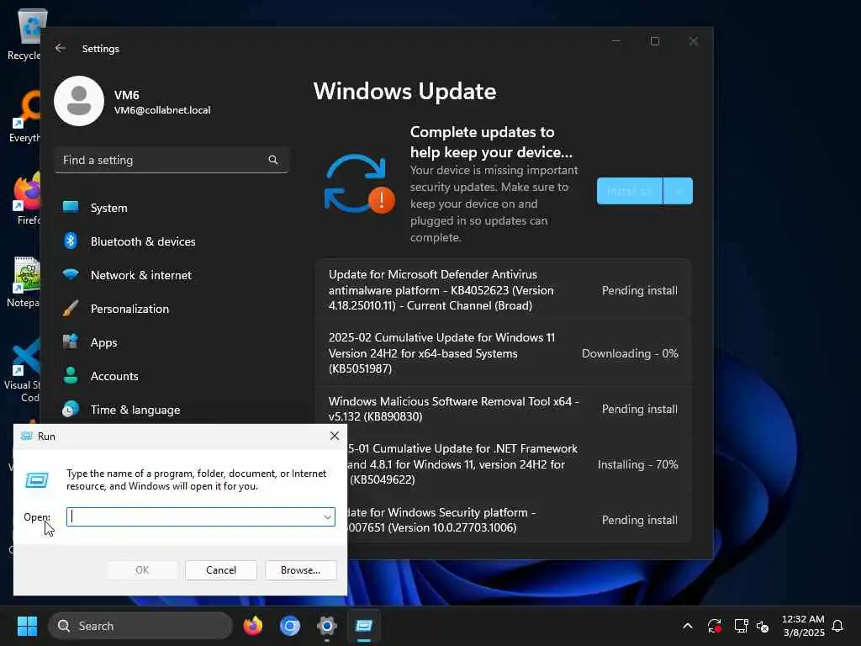Maximize the Settings window
861x646 pixels.
click(654, 41)
